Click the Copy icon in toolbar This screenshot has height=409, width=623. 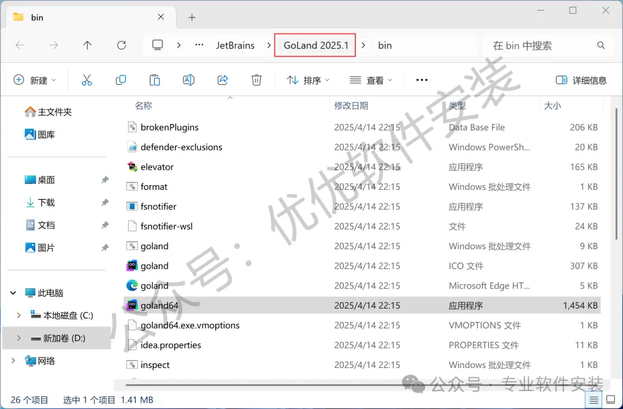[x=121, y=80]
